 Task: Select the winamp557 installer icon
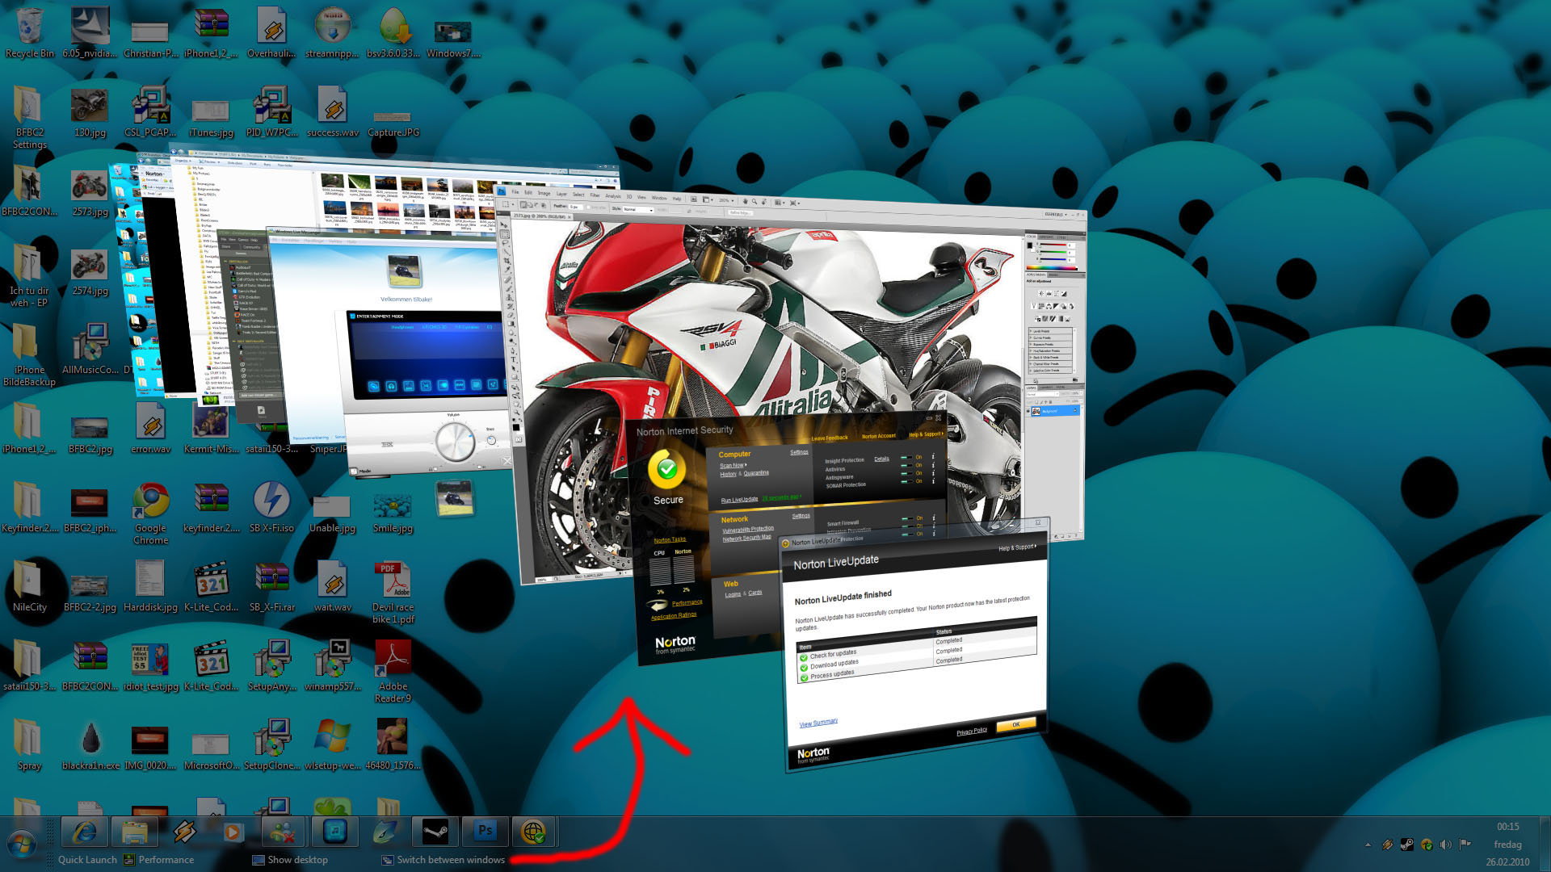click(x=333, y=666)
